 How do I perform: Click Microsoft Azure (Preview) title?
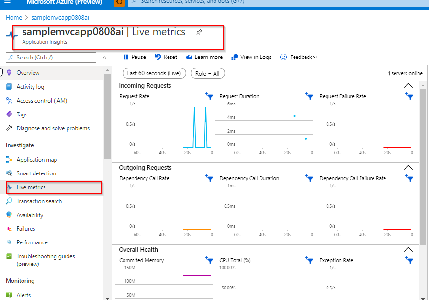[x=64, y=2]
